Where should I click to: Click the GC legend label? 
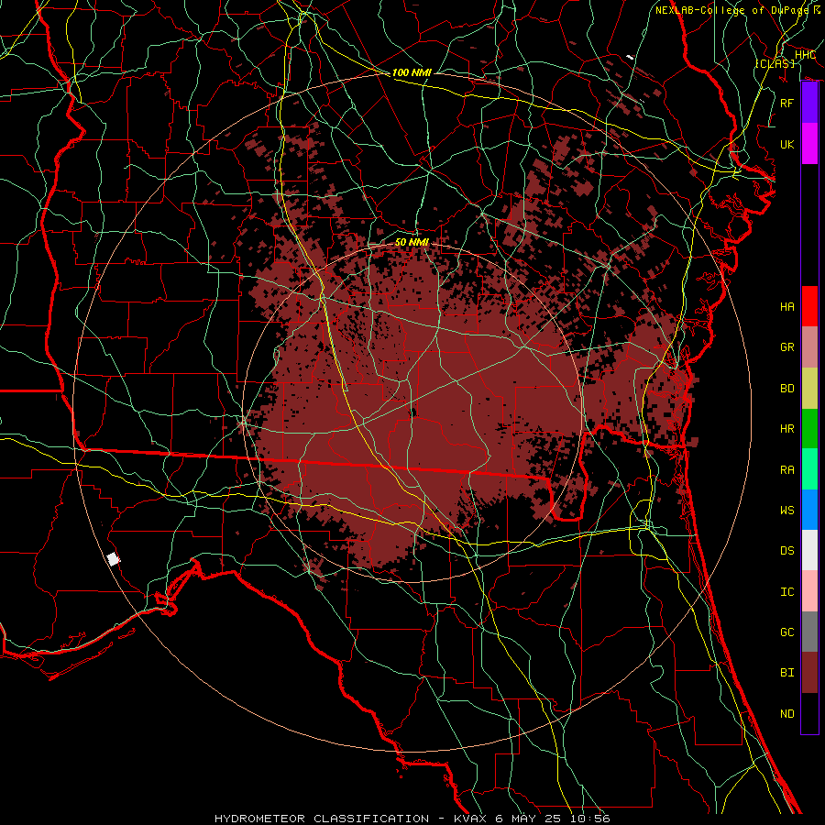point(786,632)
